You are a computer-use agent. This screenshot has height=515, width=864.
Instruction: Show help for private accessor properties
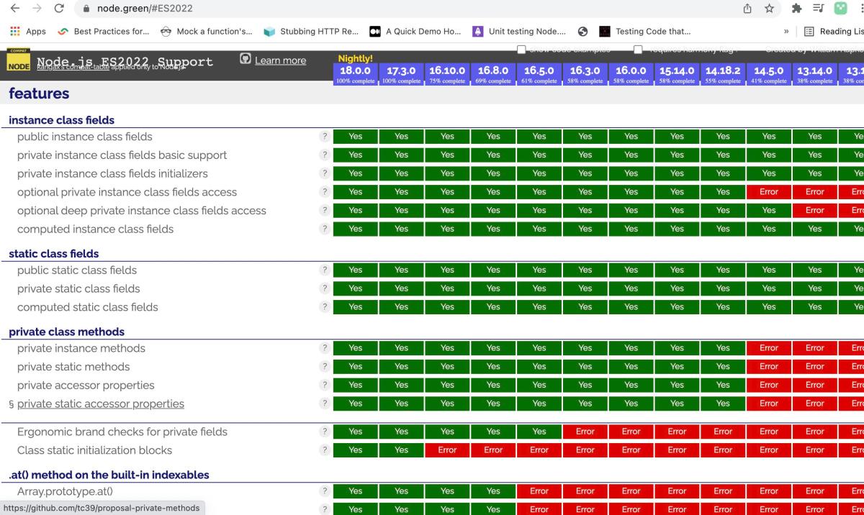click(x=325, y=385)
